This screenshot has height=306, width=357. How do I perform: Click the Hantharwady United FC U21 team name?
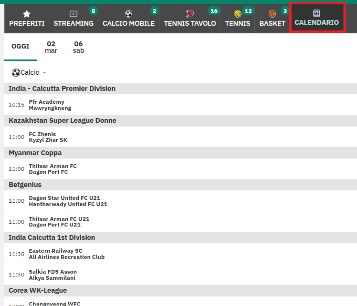click(68, 204)
